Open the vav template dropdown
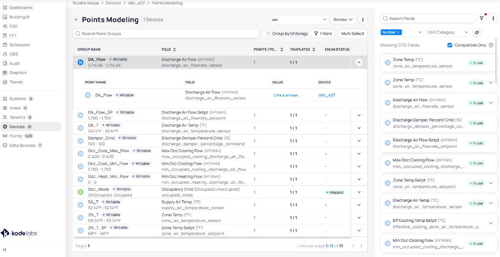This screenshot has height=257, width=500. point(298,20)
